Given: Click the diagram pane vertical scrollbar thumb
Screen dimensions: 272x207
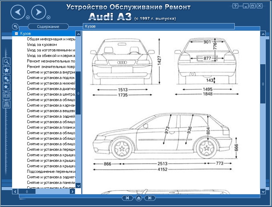Looking at the screenshot, I should coord(263,84).
